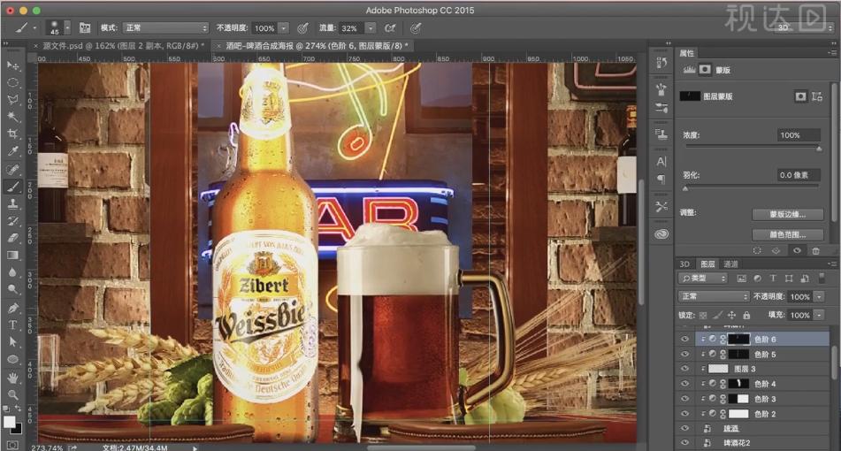Toggle mask visibility eye in Properties panel
The image size is (841, 451).
[x=797, y=250]
